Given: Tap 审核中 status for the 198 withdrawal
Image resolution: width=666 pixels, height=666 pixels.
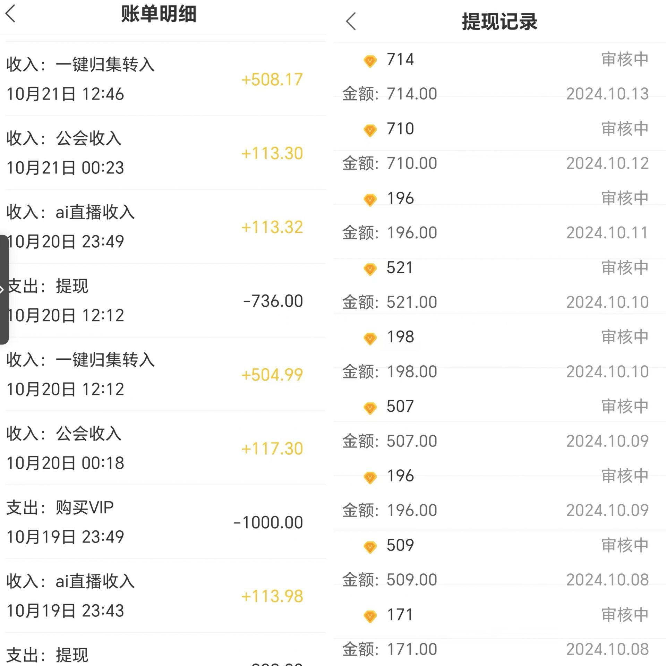Looking at the screenshot, I should pos(625,337).
